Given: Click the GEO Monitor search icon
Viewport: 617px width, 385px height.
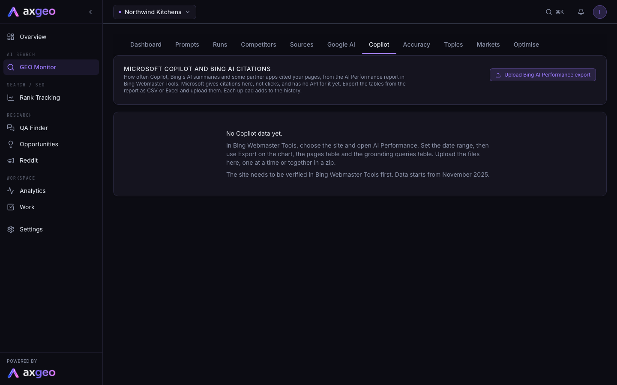Looking at the screenshot, I should pos(11,67).
